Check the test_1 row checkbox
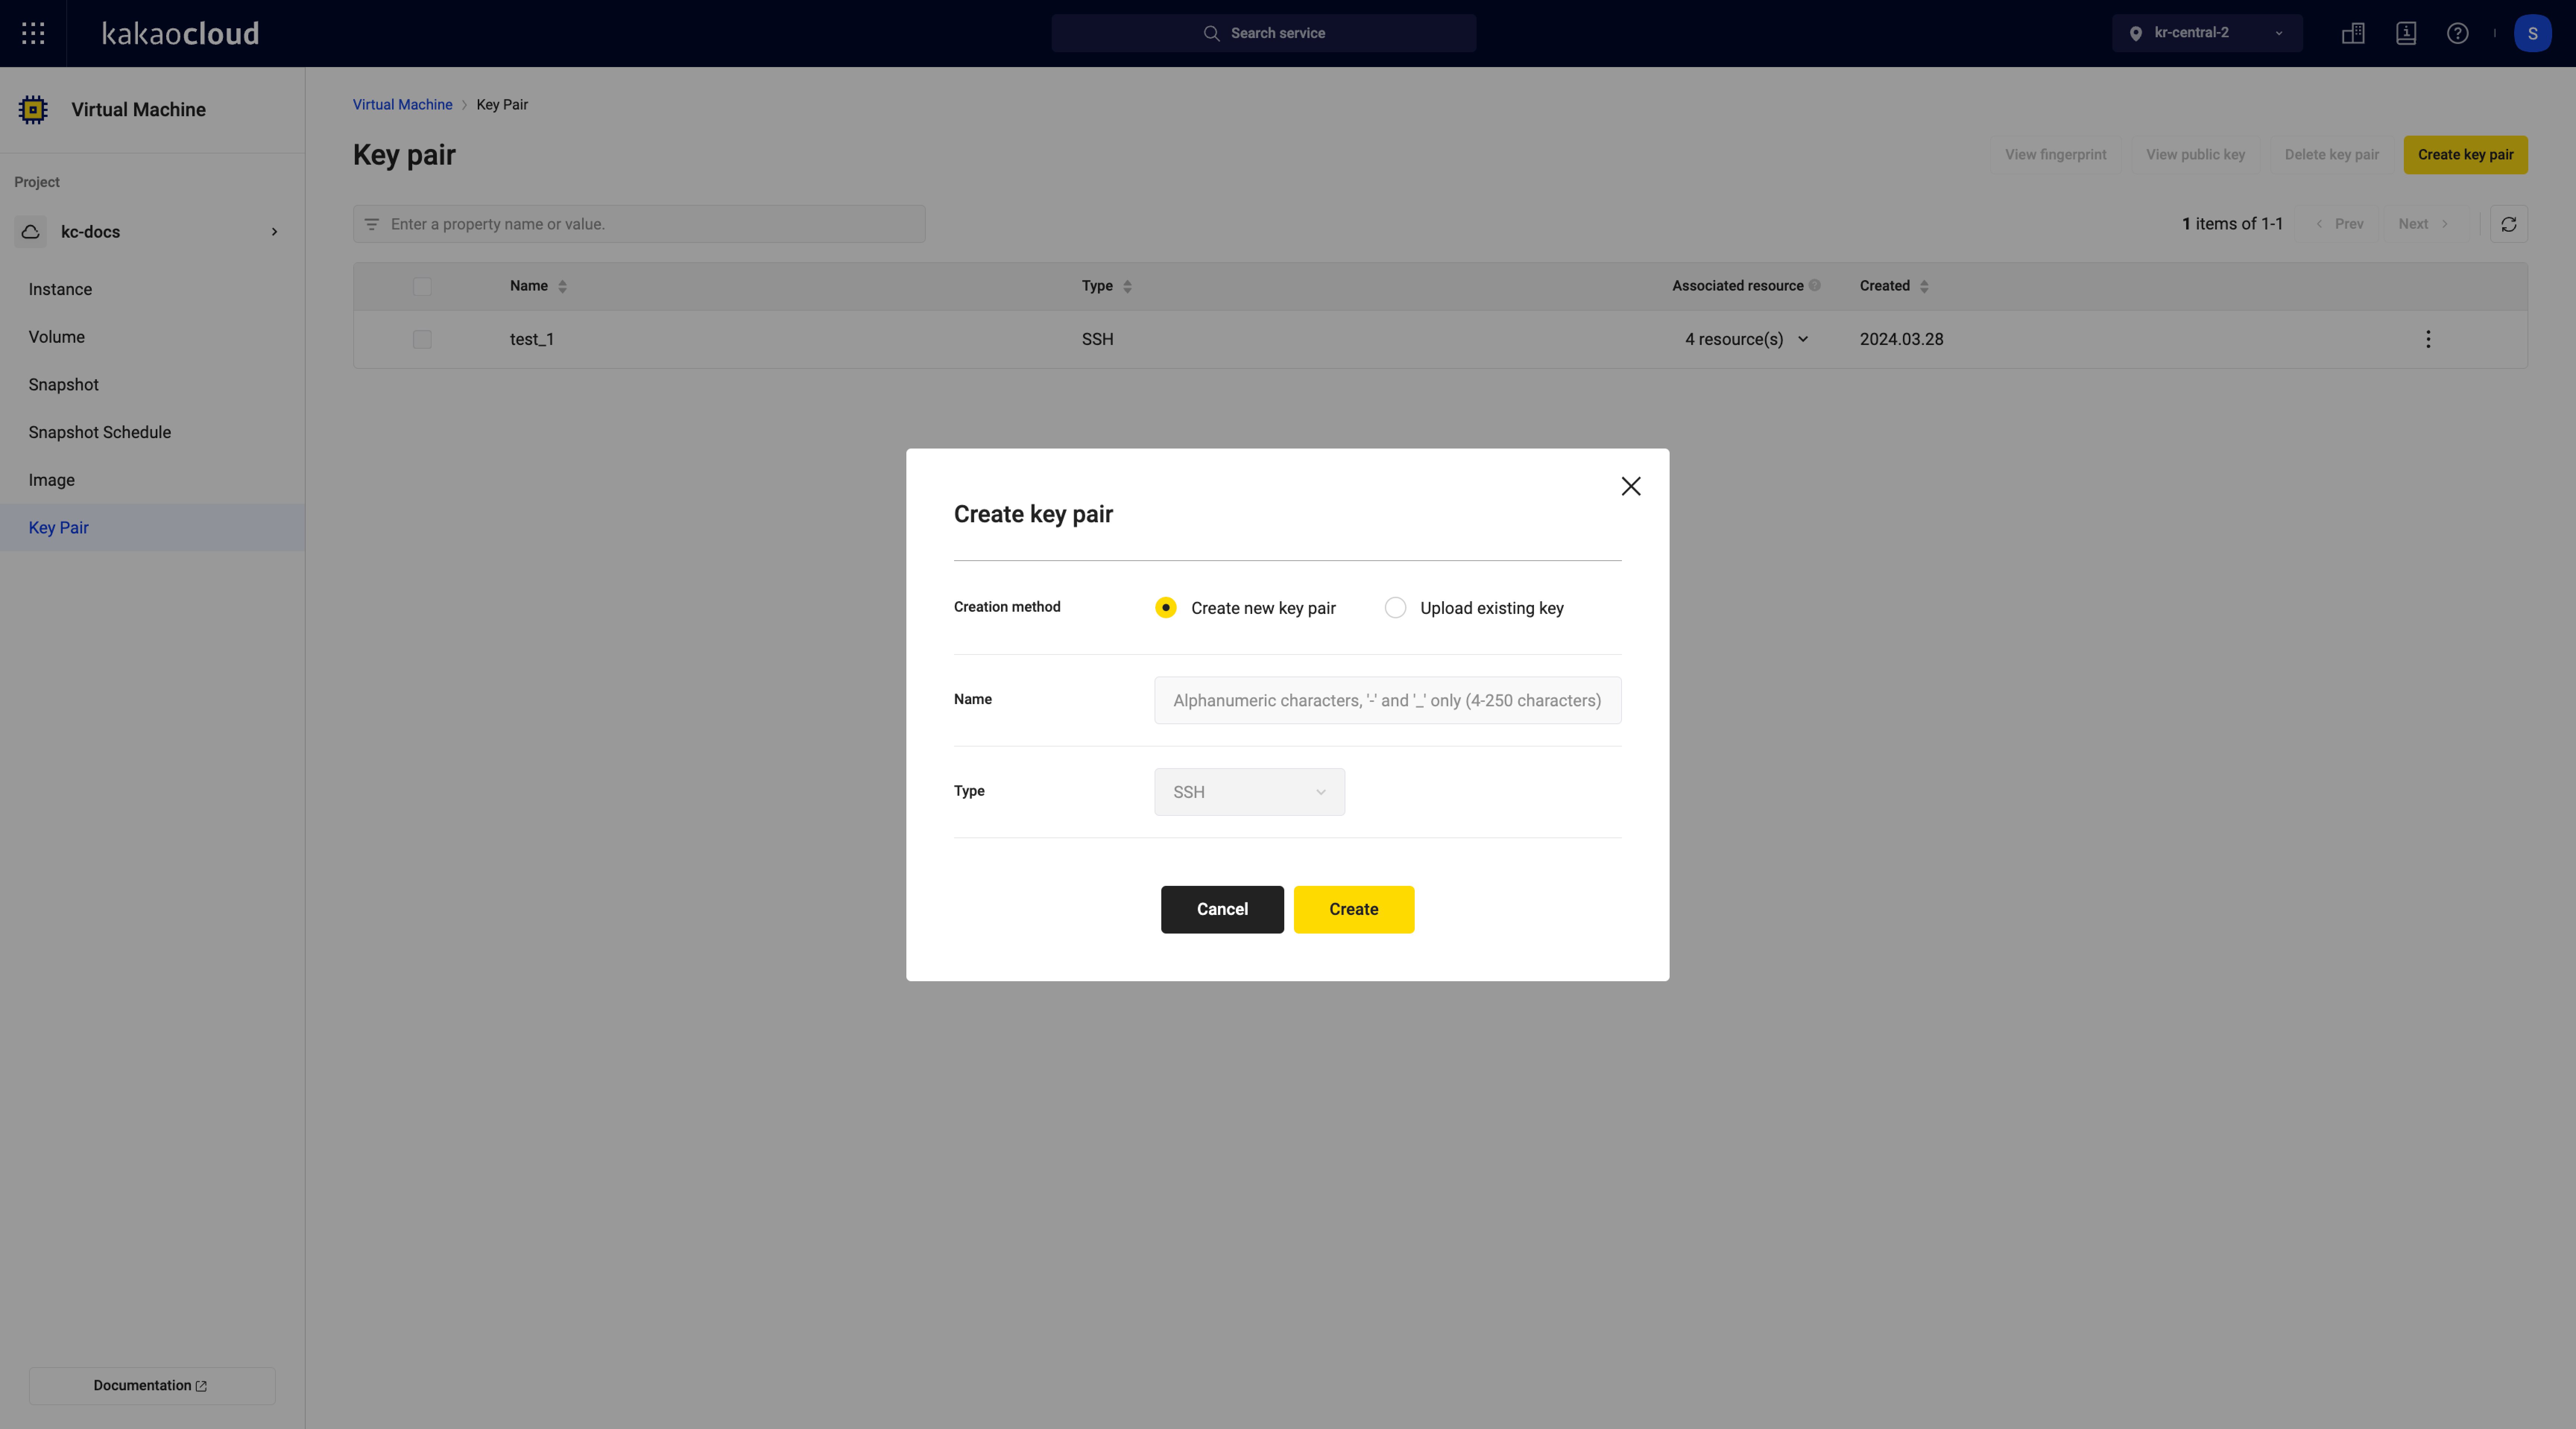Viewport: 2576px width, 1429px height. pos(422,340)
